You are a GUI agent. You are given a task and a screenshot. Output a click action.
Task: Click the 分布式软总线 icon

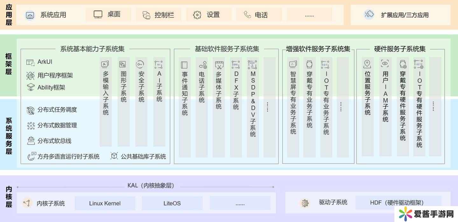pyautogui.click(x=31, y=141)
